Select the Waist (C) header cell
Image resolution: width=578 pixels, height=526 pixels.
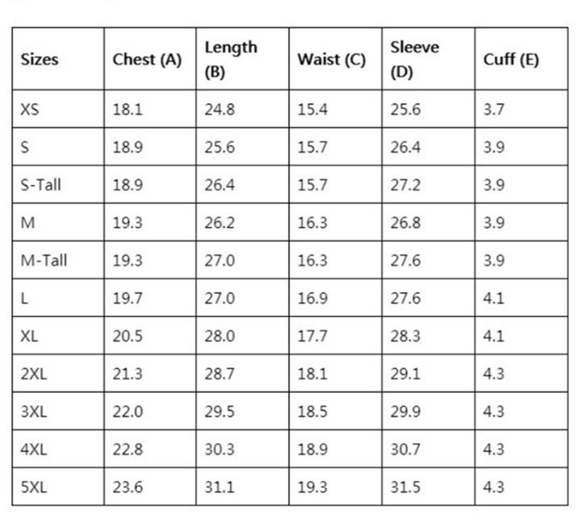(332, 60)
